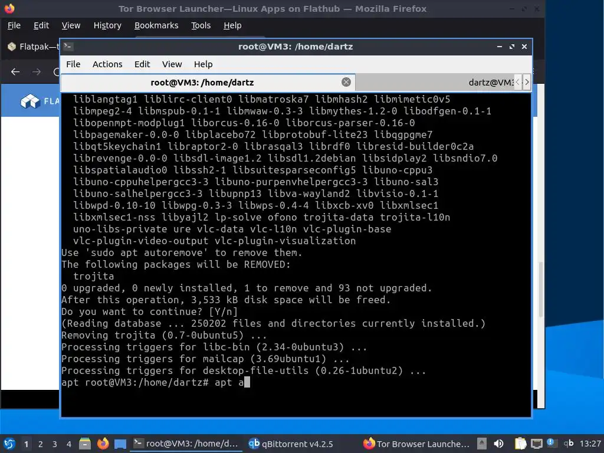Close the terminal window

click(524, 47)
